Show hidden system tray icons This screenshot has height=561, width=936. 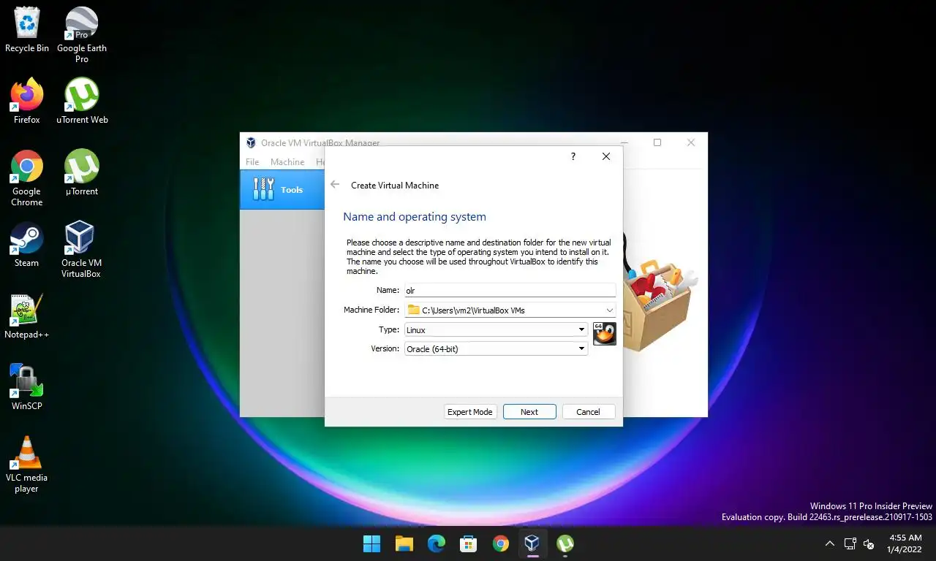[x=829, y=543]
